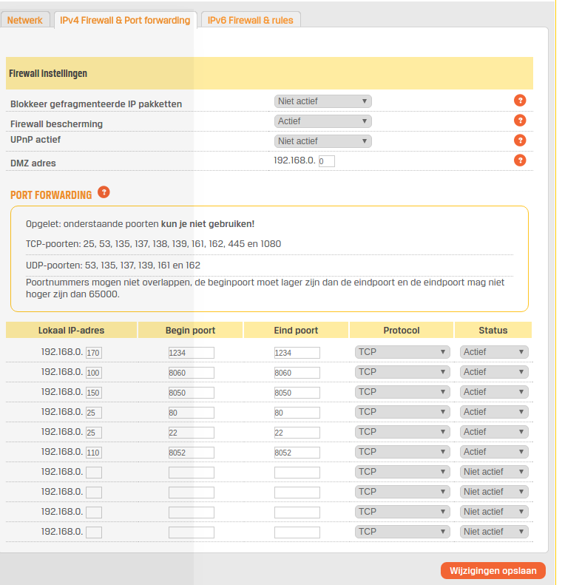Click help icon next to Firewall bescherming
This screenshot has height=585, width=582.
click(520, 121)
